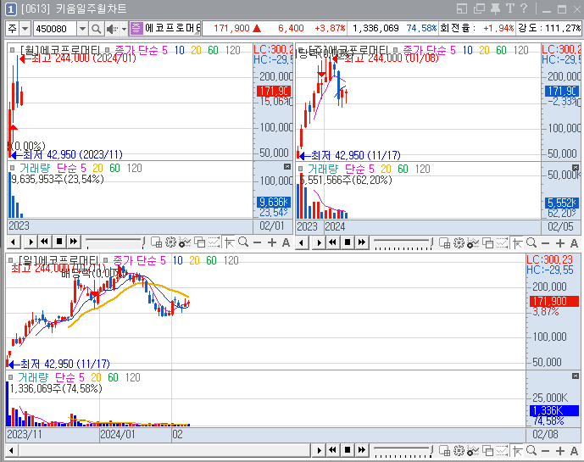Open monthly chart settings gear icon
The image size is (584, 462).
[x=170, y=242]
